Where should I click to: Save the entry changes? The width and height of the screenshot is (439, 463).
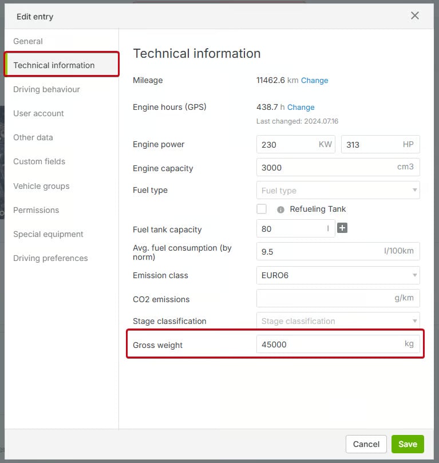tap(408, 444)
